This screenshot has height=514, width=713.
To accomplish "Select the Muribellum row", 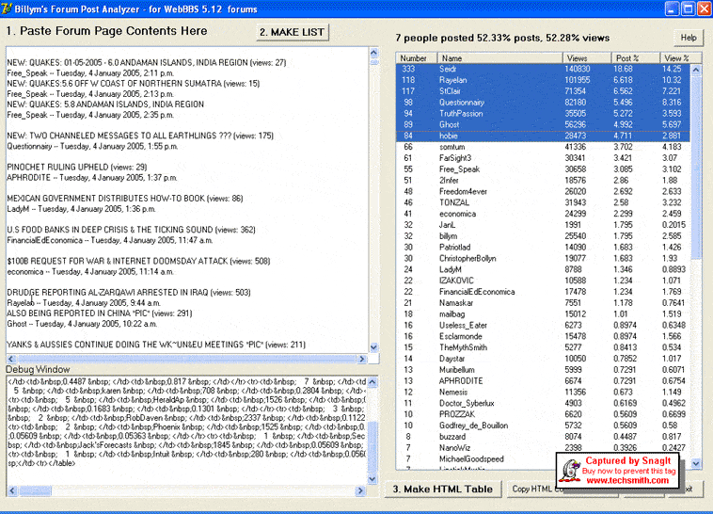I will [x=543, y=370].
